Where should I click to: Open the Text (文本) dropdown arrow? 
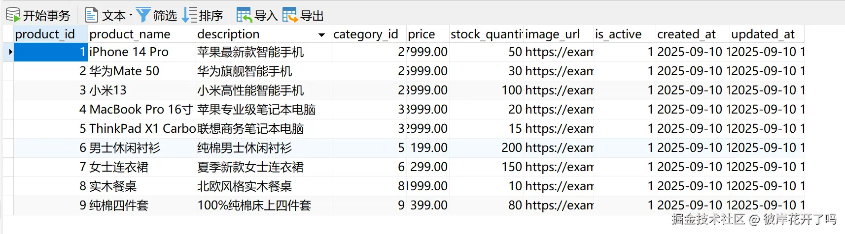click(131, 16)
